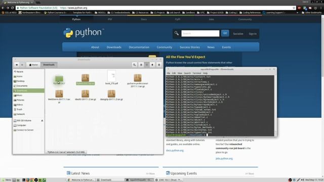Open the terminal File menu

coord(169,73)
